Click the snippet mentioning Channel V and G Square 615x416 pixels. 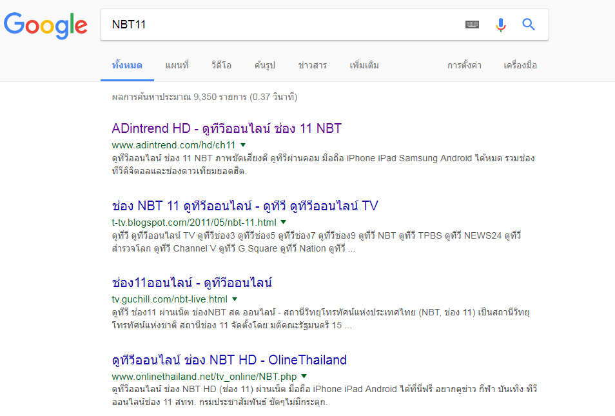(316, 242)
